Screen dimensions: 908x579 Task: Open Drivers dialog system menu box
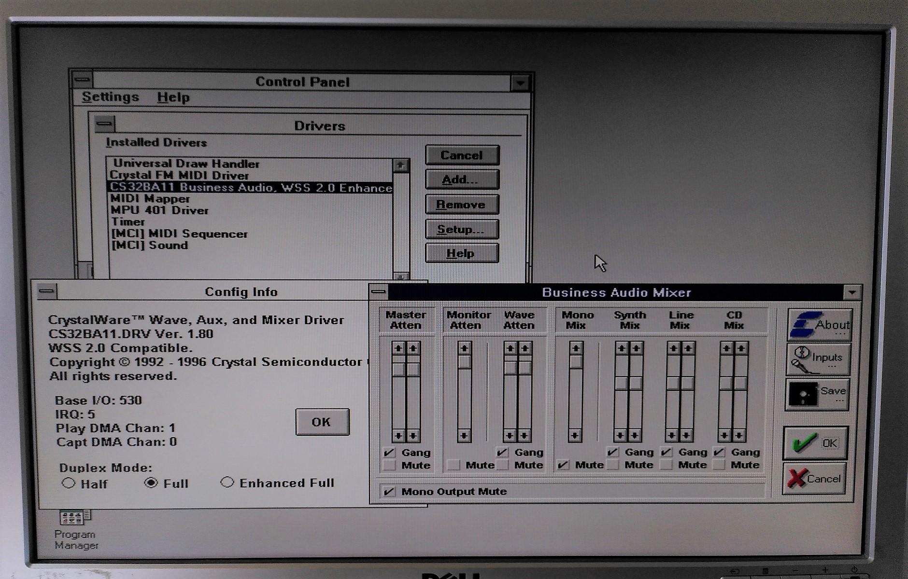click(104, 124)
